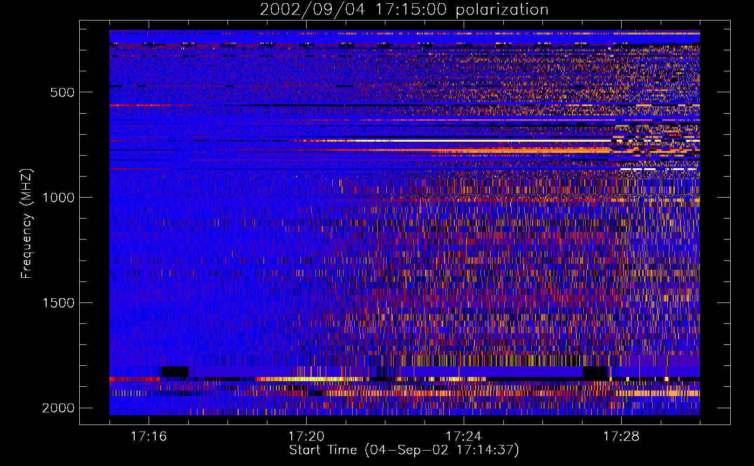Screen dimensions: 754x466
Task: Click the 17:28 time tick label
Action: (621, 437)
